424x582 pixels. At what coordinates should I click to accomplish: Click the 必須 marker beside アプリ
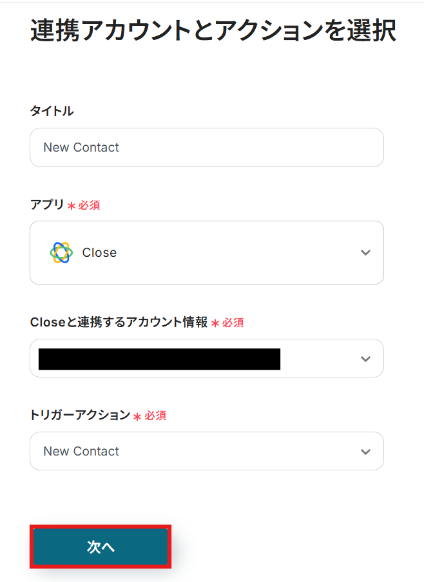point(89,206)
